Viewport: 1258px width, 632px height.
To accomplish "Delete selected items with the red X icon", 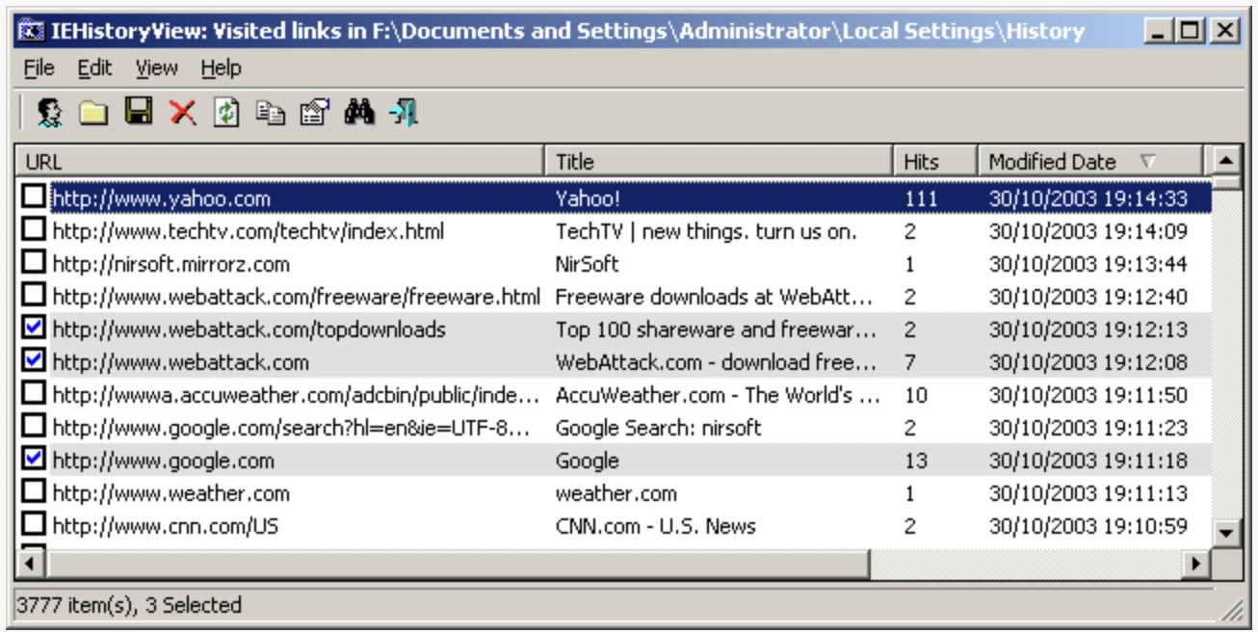I will [x=182, y=113].
